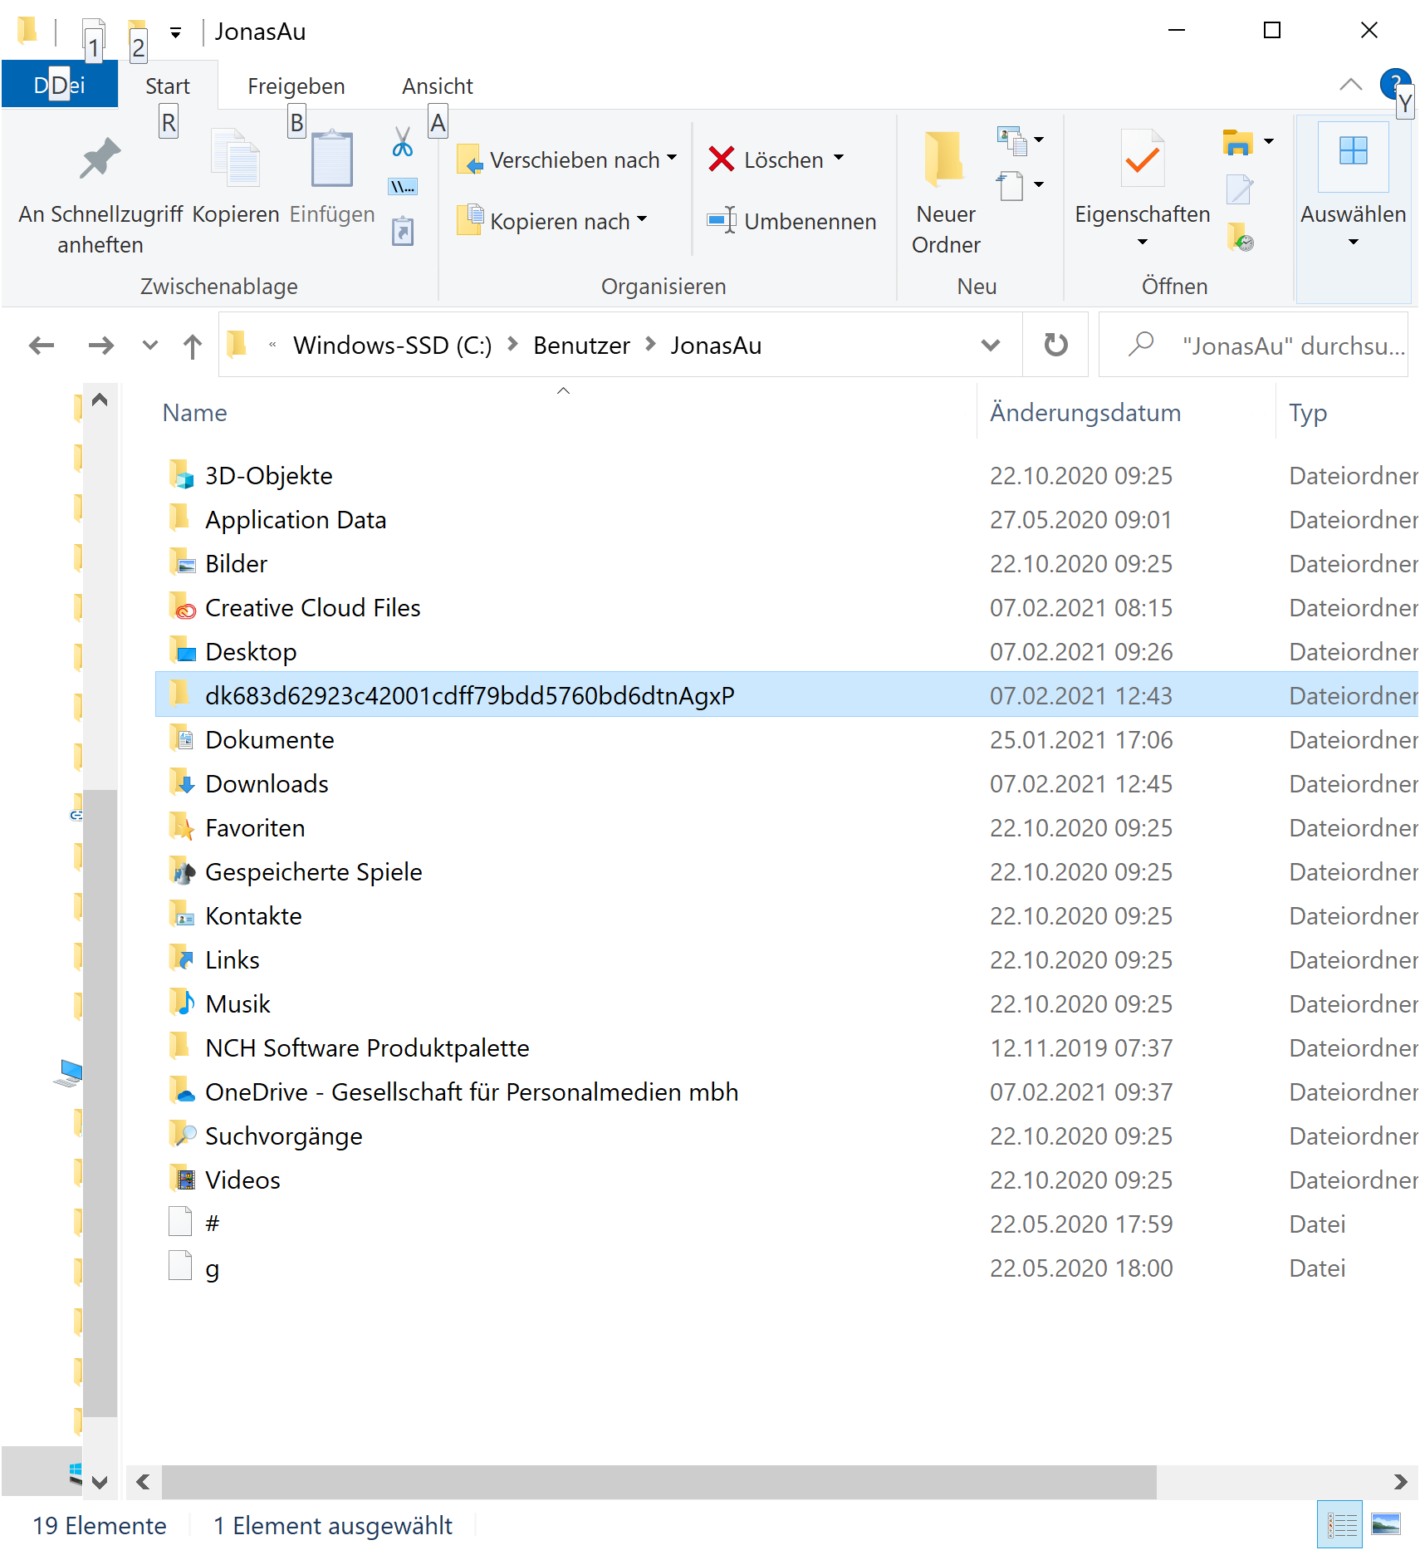Switch to large thumbnails view icon
The image size is (1420, 1550).
(1385, 1525)
